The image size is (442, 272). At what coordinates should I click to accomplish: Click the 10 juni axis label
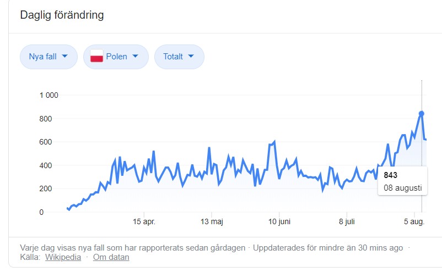point(279,224)
